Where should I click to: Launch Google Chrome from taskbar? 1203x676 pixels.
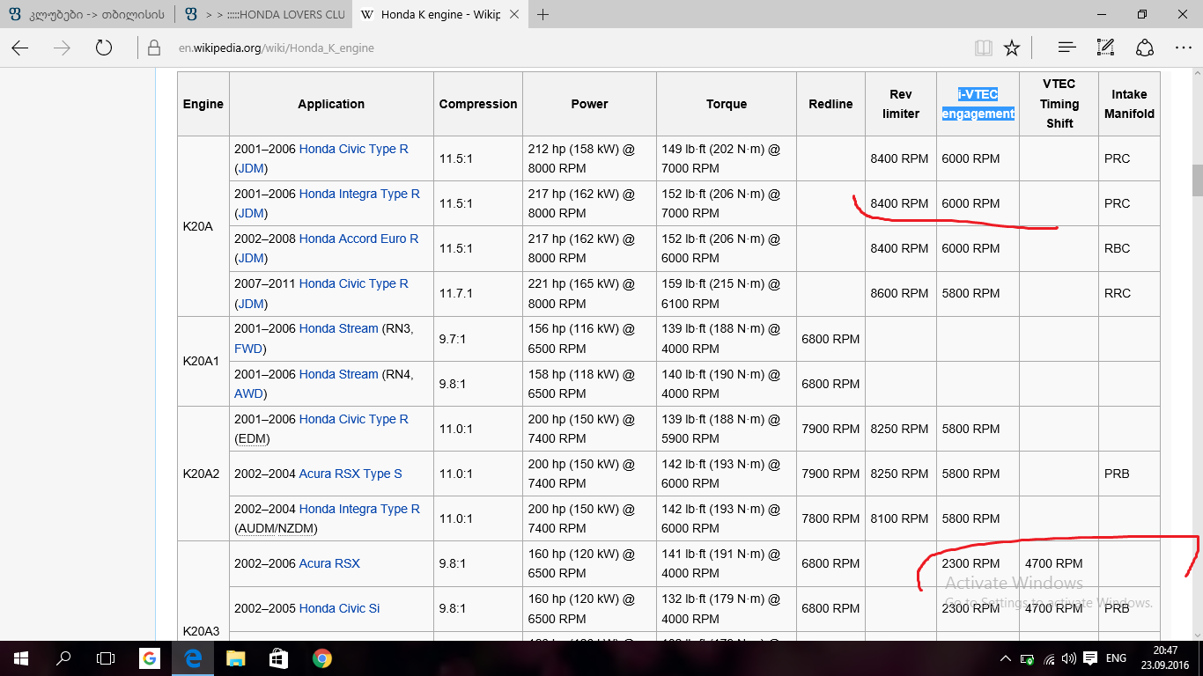point(321,658)
